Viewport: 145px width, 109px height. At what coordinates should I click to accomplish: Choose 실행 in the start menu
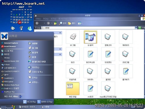click(x=34, y=82)
